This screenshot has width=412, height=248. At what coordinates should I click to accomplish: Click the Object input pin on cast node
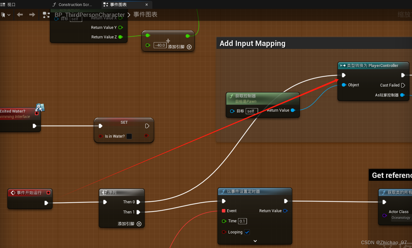click(x=344, y=85)
